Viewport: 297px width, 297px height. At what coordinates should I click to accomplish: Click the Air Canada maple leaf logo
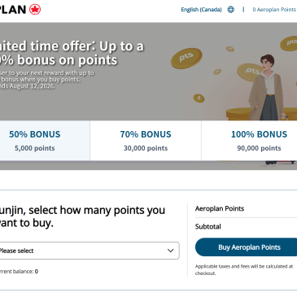(x=35, y=10)
